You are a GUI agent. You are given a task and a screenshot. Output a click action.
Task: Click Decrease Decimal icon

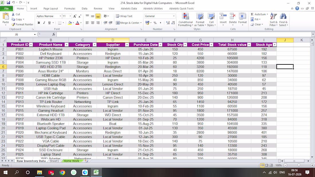point(173,23)
